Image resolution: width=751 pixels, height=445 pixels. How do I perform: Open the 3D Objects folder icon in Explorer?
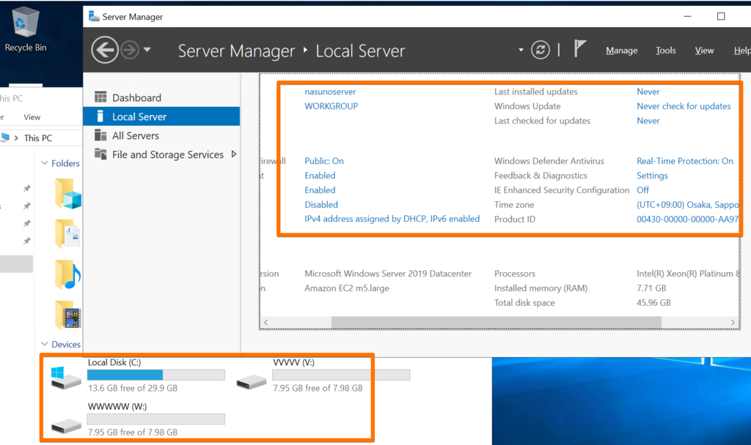tap(68, 193)
